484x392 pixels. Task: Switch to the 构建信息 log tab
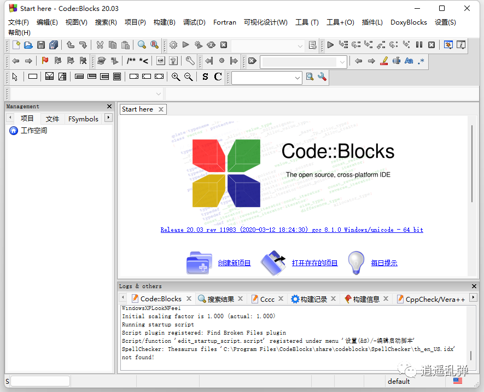tap(368, 299)
